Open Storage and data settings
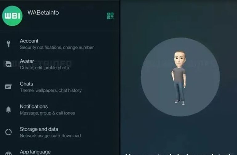The width and height of the screenshot is (237, 155). [x=60, y=132]
